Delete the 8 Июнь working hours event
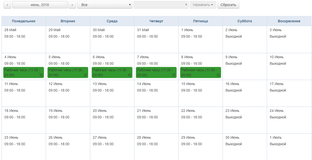 [x=218, y=75]
